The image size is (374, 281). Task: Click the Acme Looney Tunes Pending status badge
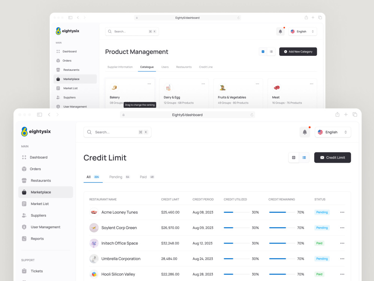[322, 212]
